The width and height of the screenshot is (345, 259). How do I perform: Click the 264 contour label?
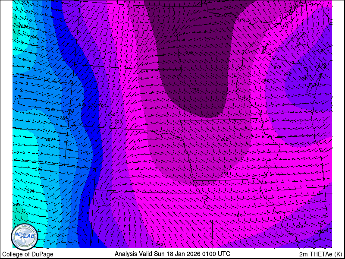[224, 174]
